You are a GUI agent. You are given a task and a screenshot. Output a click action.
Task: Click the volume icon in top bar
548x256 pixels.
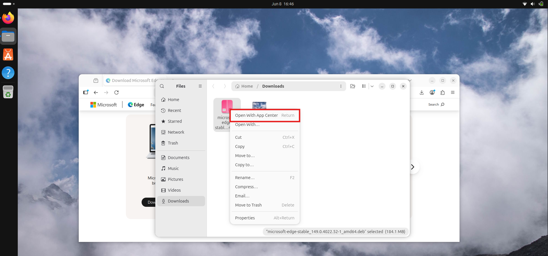click(533, 4)
